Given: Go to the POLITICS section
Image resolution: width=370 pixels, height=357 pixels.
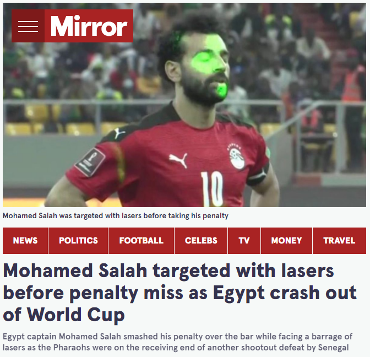Looking at the screenshot, I should [78, 241].
